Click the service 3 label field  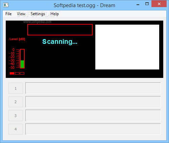93,115
